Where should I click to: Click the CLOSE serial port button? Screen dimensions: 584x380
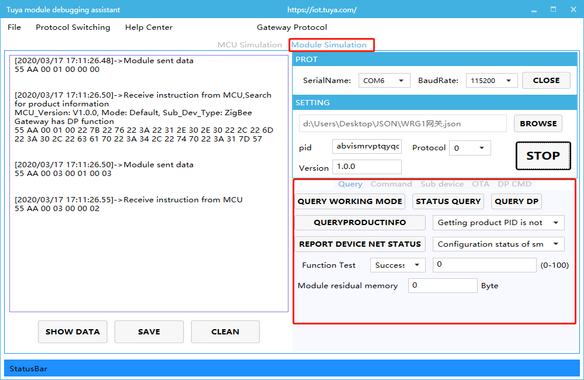pyautogui.click(x=546, y=81)
